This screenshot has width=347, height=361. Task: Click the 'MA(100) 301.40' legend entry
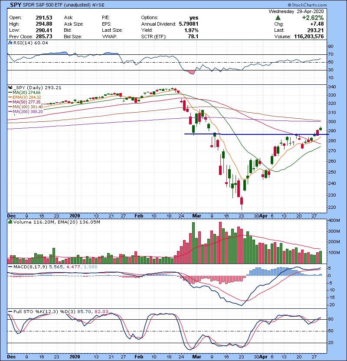tap(28, 107)
